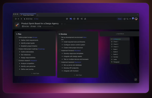Open the #dev-env tag
152x98 pixels.
point(85,37)
